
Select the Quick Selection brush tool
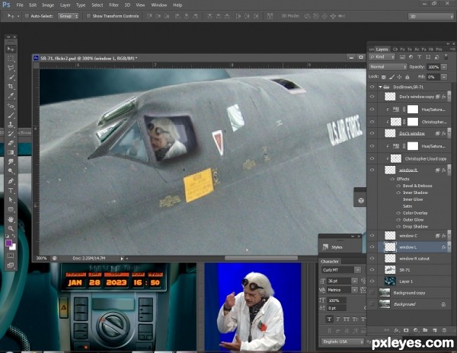pyautogui.click(x=11, y=77)
